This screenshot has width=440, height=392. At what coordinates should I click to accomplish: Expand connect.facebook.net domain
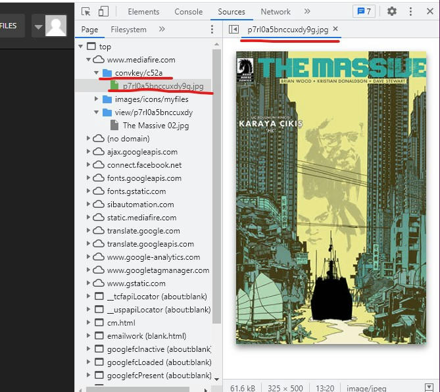point(88,164)
